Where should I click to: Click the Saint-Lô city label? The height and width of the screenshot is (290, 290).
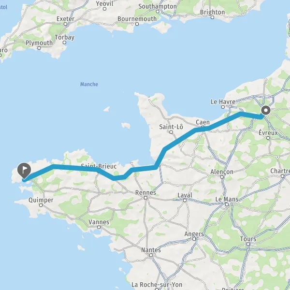pyautogui.click(x=171, y=127)
